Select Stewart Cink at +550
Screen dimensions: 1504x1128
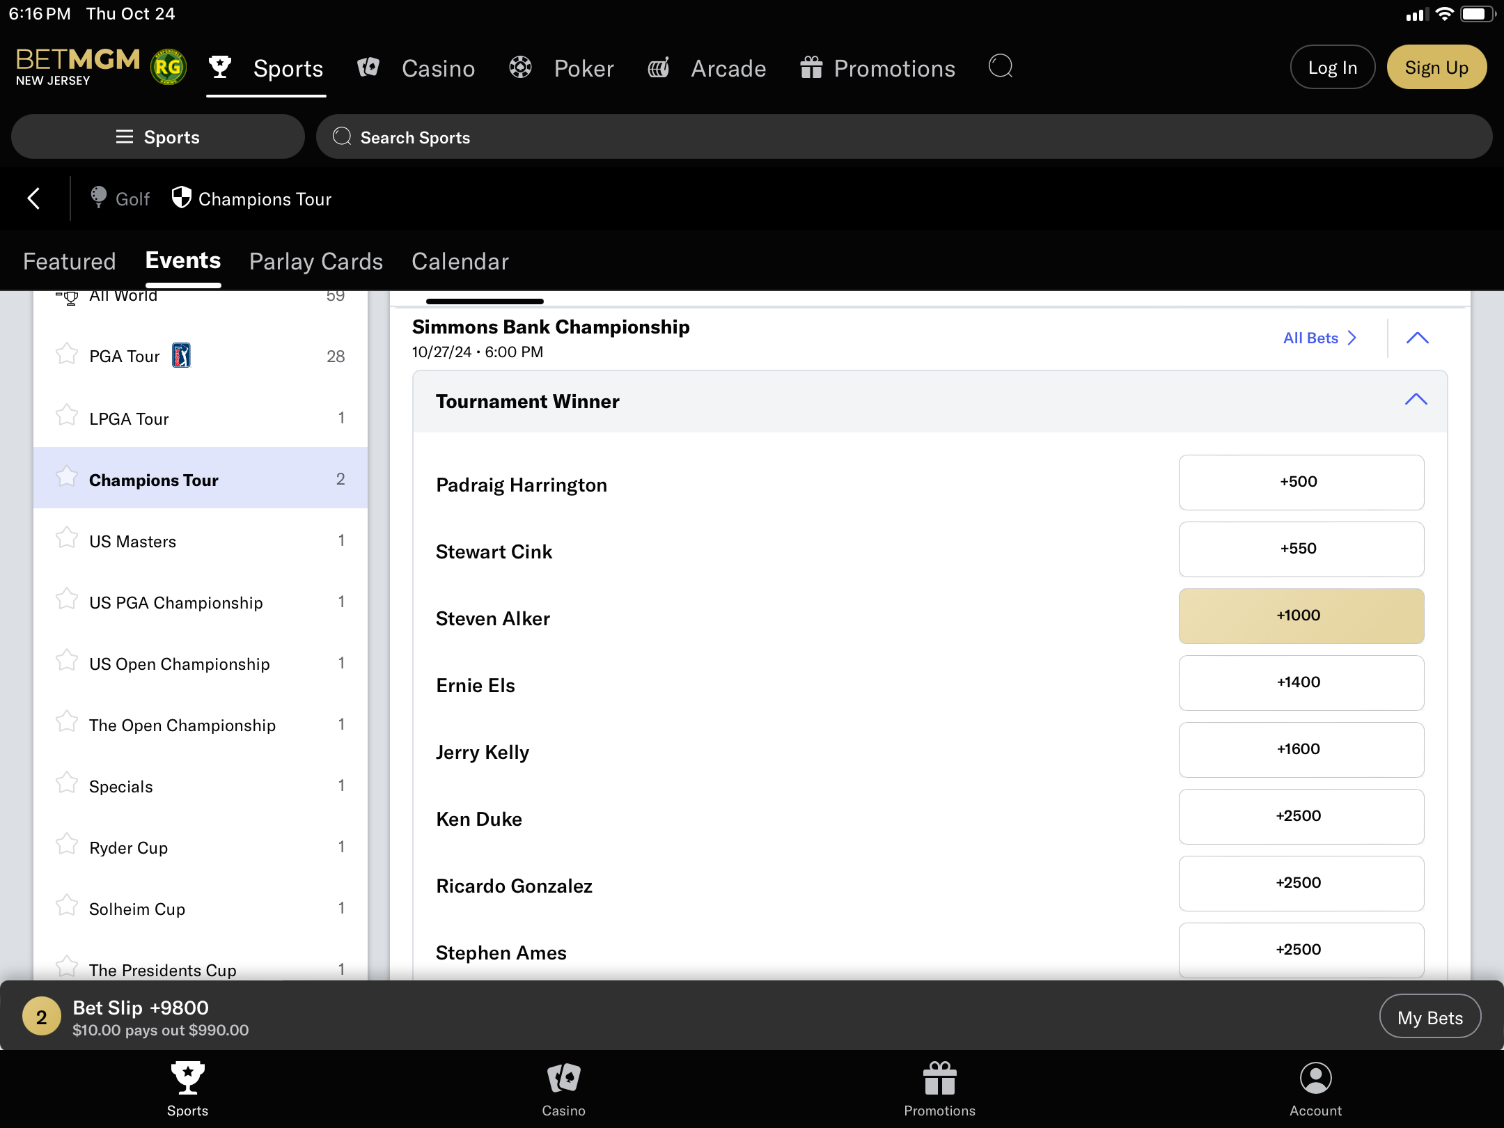click(x=1301, y=549)
